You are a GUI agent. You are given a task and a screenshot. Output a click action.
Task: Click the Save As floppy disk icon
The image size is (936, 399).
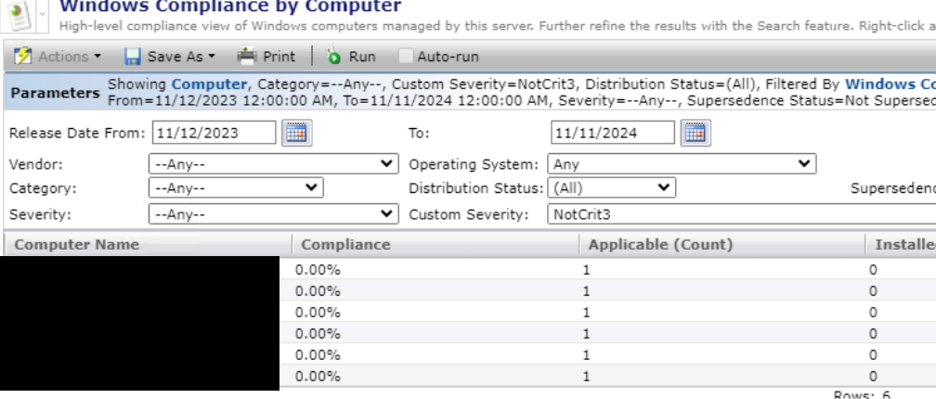(133, 57)
